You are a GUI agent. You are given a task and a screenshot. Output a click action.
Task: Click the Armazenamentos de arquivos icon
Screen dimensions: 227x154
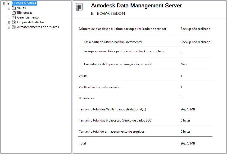tap(14, 27)
